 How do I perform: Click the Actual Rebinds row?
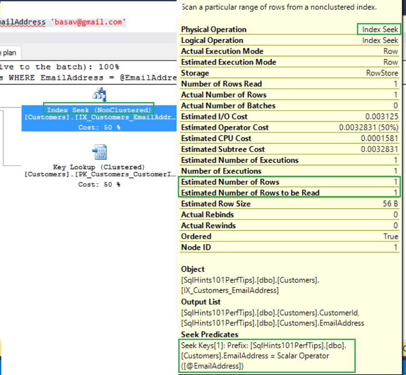click(290, 214)
